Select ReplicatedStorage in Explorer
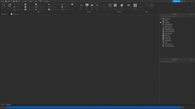Viewport: 195px width, 109px height. tap(169, 30)
